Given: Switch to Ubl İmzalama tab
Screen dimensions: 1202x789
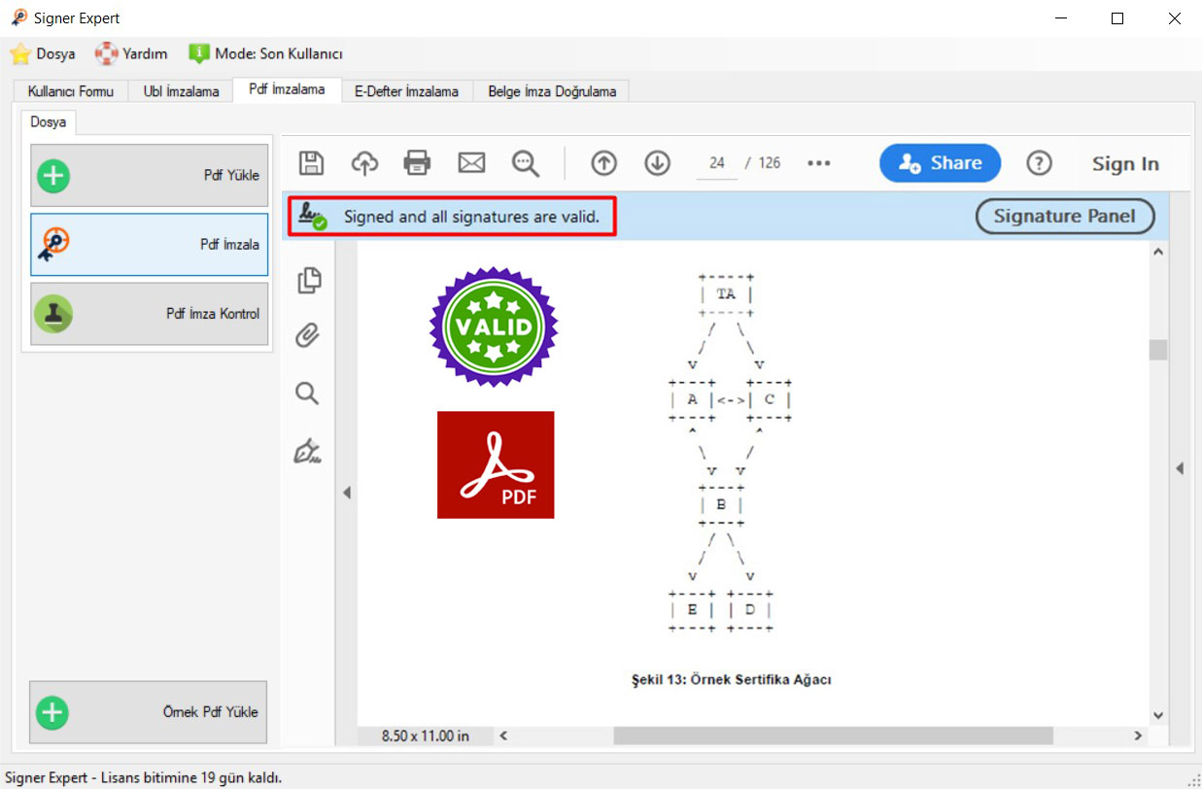Looking at the screenshot, I should [x=181, y=91].
